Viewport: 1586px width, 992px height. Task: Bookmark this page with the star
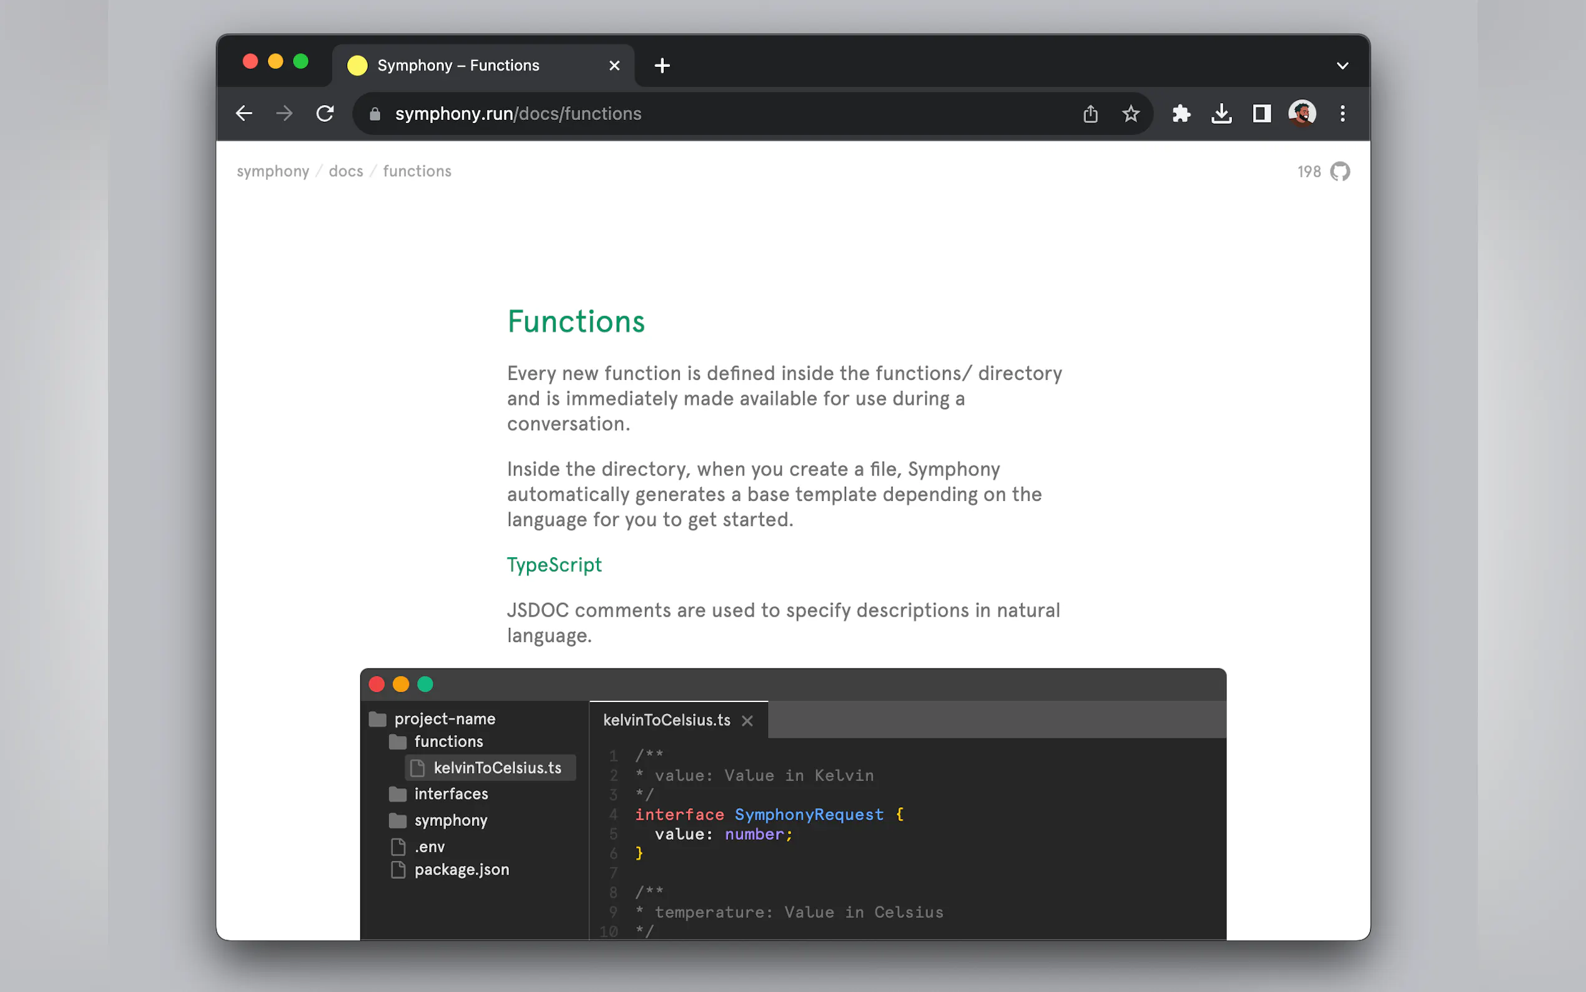pos(1131,114)
